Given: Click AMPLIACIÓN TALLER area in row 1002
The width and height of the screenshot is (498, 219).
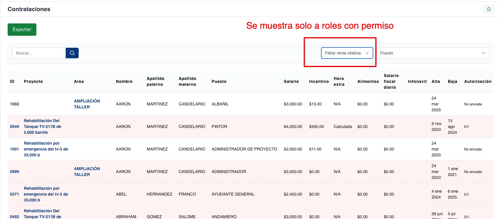Looking at the screenshot, I should point(87,104).
